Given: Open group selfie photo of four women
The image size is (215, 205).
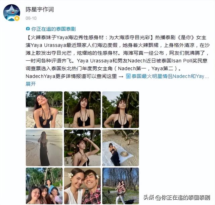Looking at the screenshot, I should (x=44, y=186).
